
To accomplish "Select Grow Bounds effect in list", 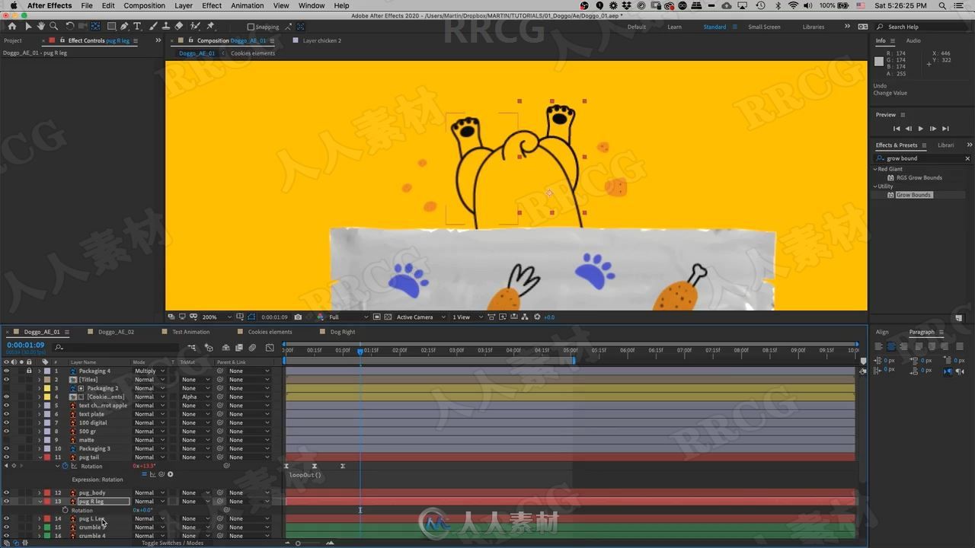I will point(913,195).
